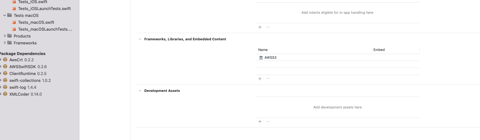Click the Embed column header
Image resolution: width=480 pixels, height=140 pixels.
click(x=379, y=50)
